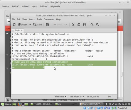Open the Mint Menu button

click(x=6, y=104)
